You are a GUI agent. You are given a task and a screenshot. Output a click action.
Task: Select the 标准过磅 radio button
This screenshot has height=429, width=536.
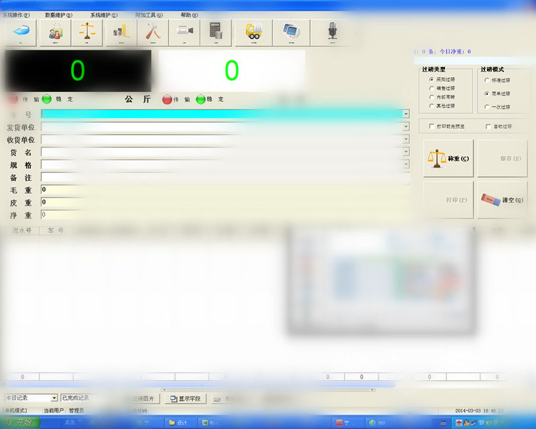(486, 80)
